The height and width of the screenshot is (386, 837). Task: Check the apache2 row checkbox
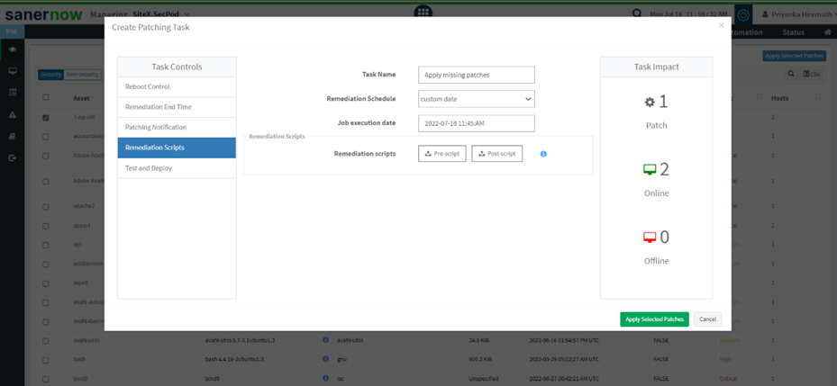coord(45,206)
